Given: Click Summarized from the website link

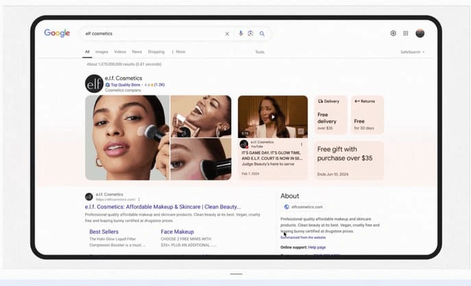Looking at the screenshot, I should [303, 237].
